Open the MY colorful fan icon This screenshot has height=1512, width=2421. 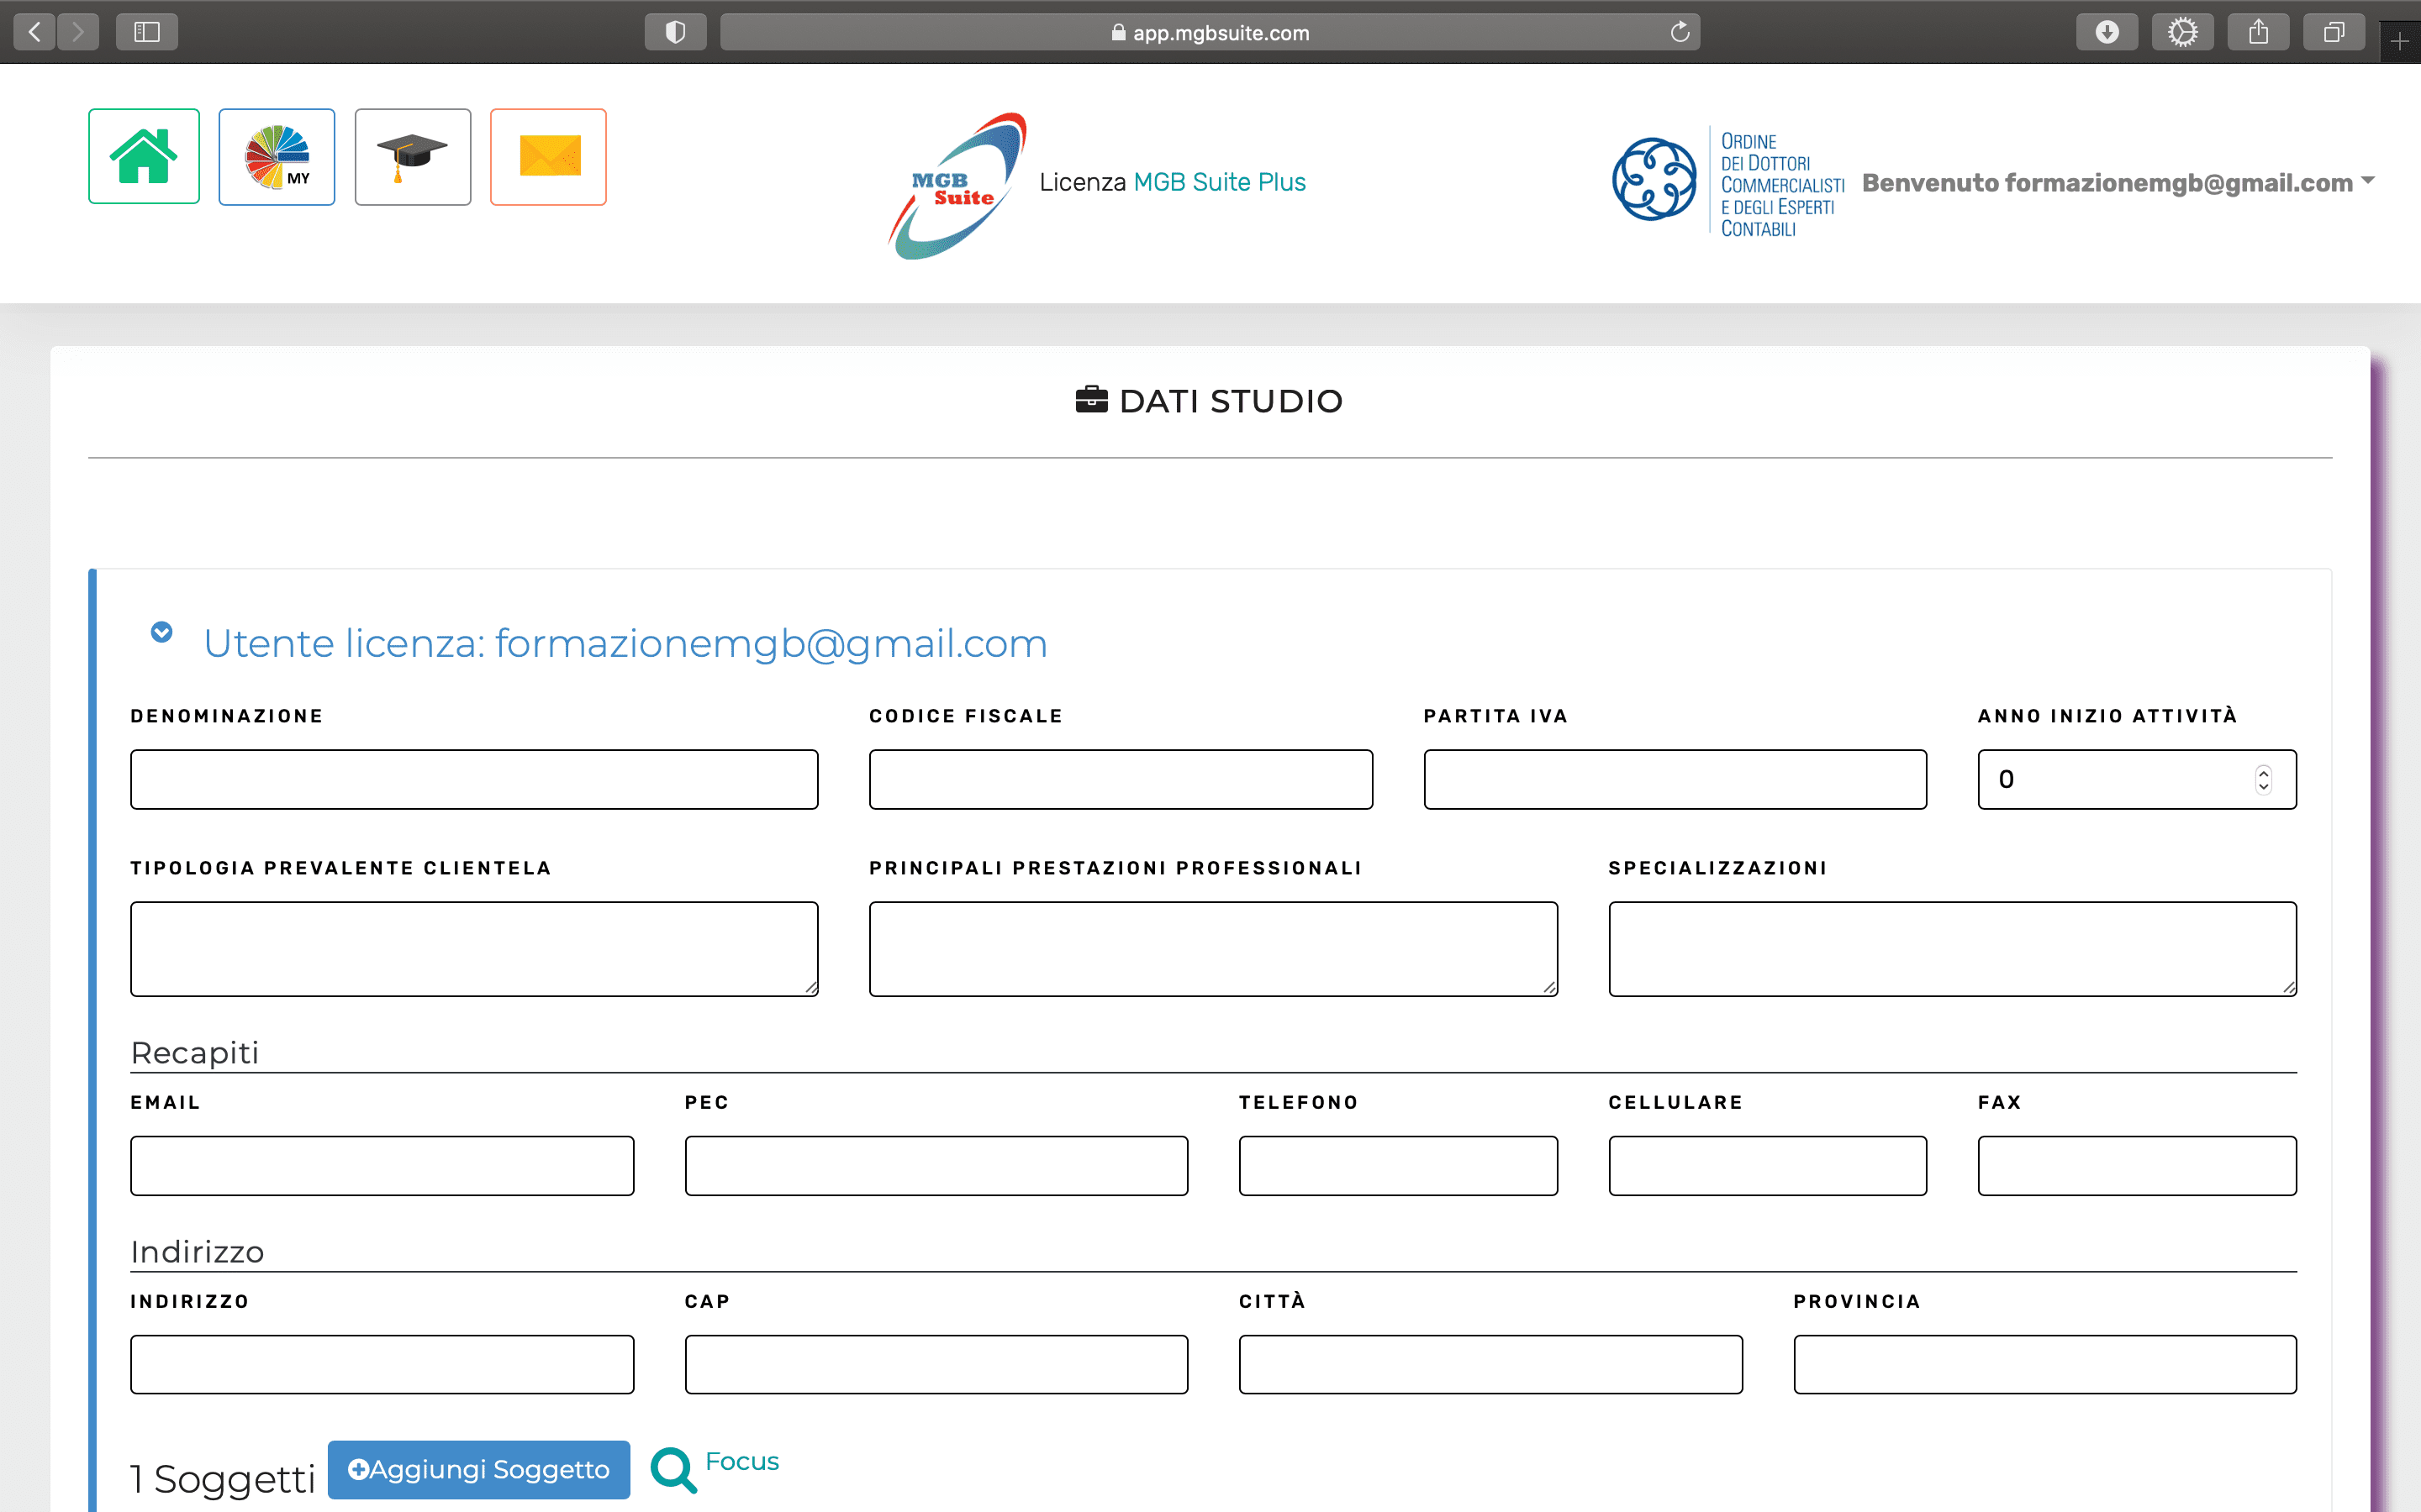[277, 157]
